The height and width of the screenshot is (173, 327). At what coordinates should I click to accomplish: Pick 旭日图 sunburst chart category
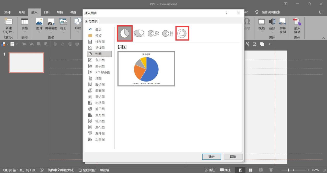click(100, 109)
